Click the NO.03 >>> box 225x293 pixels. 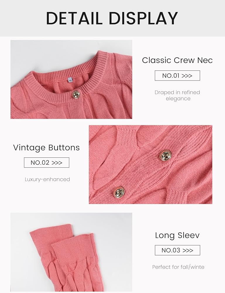tap(177, 250)
